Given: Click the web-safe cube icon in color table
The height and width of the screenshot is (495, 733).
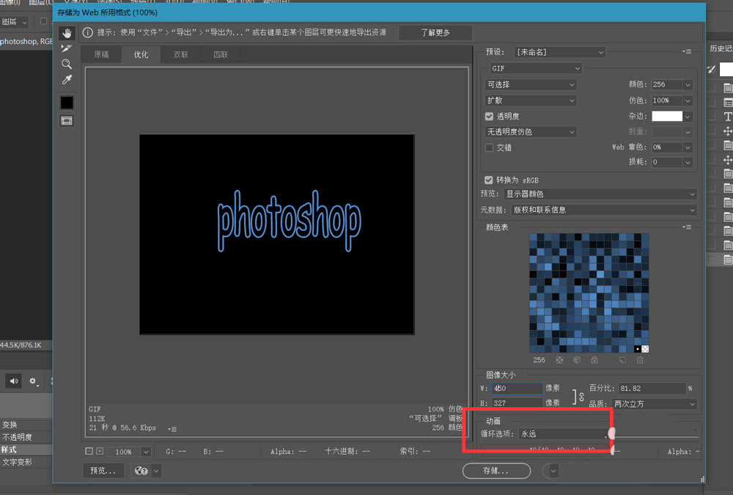Looking at the screenshot, I should [577, 360].
